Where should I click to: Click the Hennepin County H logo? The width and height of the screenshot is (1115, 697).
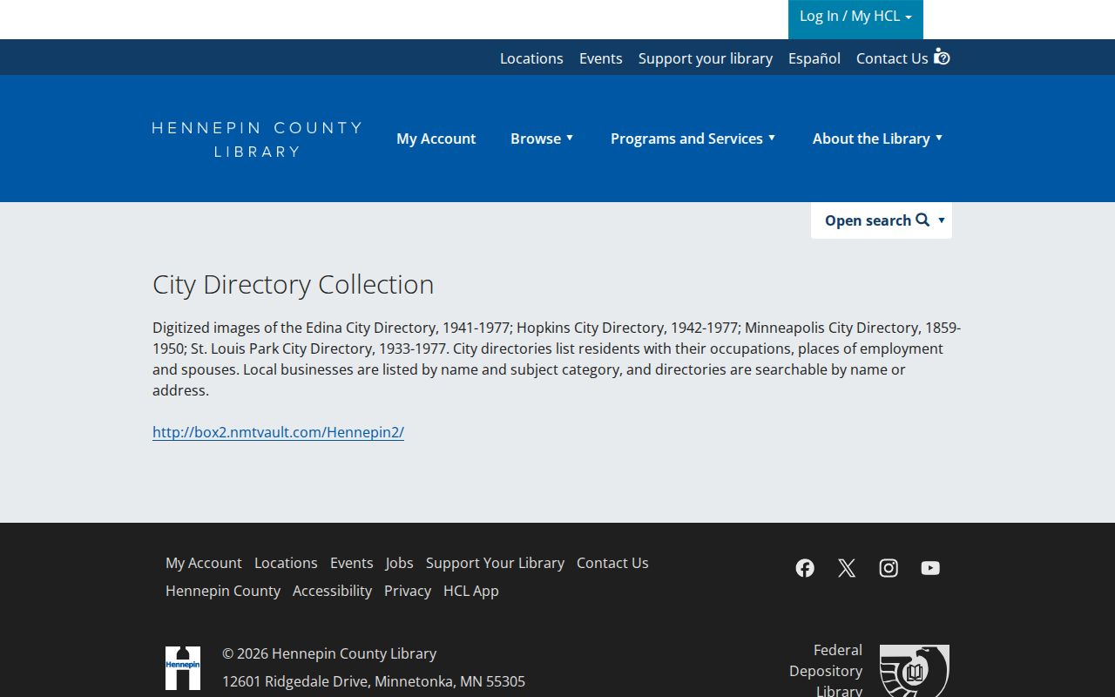coord(183,668)
